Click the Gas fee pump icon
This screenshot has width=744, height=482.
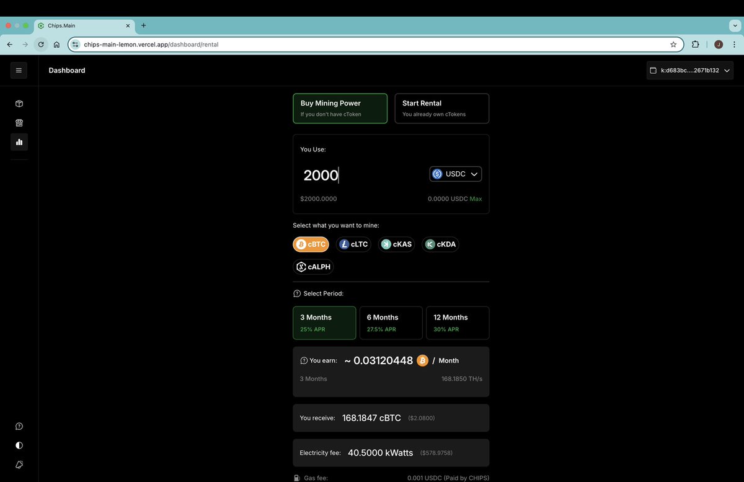click(296, 478)
